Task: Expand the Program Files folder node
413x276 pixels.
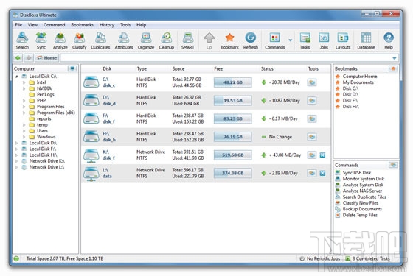Action: (x=24, y=107)
